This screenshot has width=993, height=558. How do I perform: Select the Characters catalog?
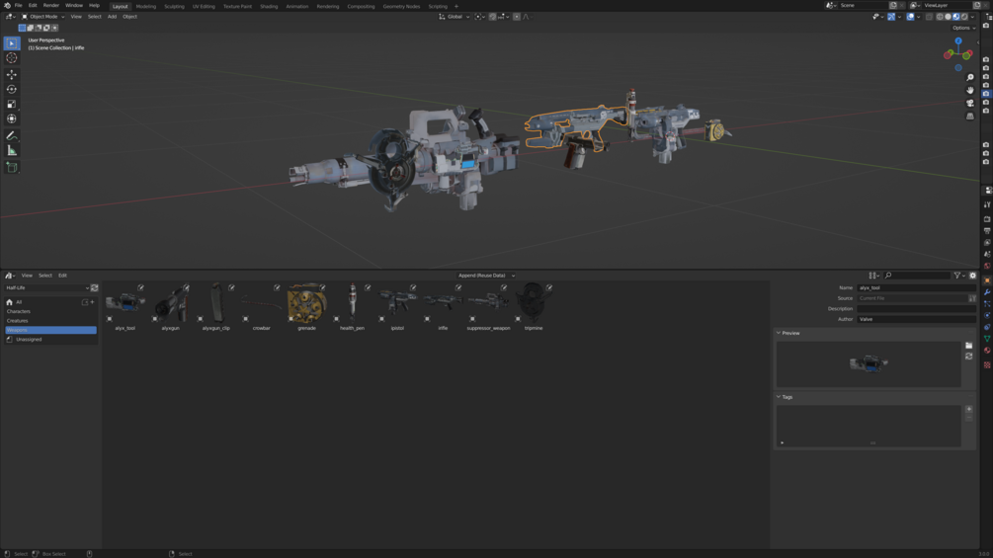point(50,311)
